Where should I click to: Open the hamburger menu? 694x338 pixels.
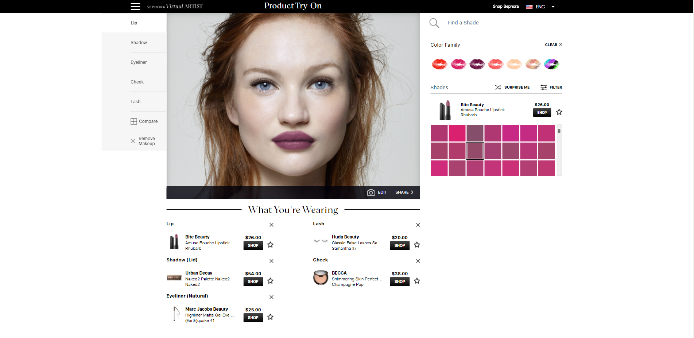135,7
